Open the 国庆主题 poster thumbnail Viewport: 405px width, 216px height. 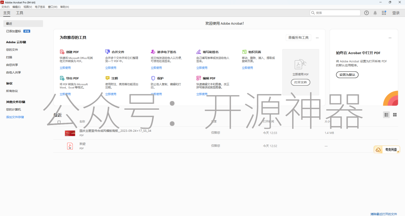pos(70,133)
